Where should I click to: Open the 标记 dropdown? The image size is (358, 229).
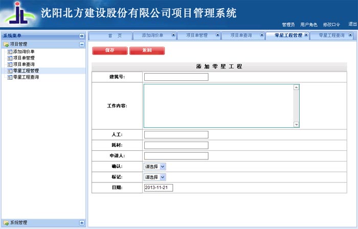tap(155, 177)
